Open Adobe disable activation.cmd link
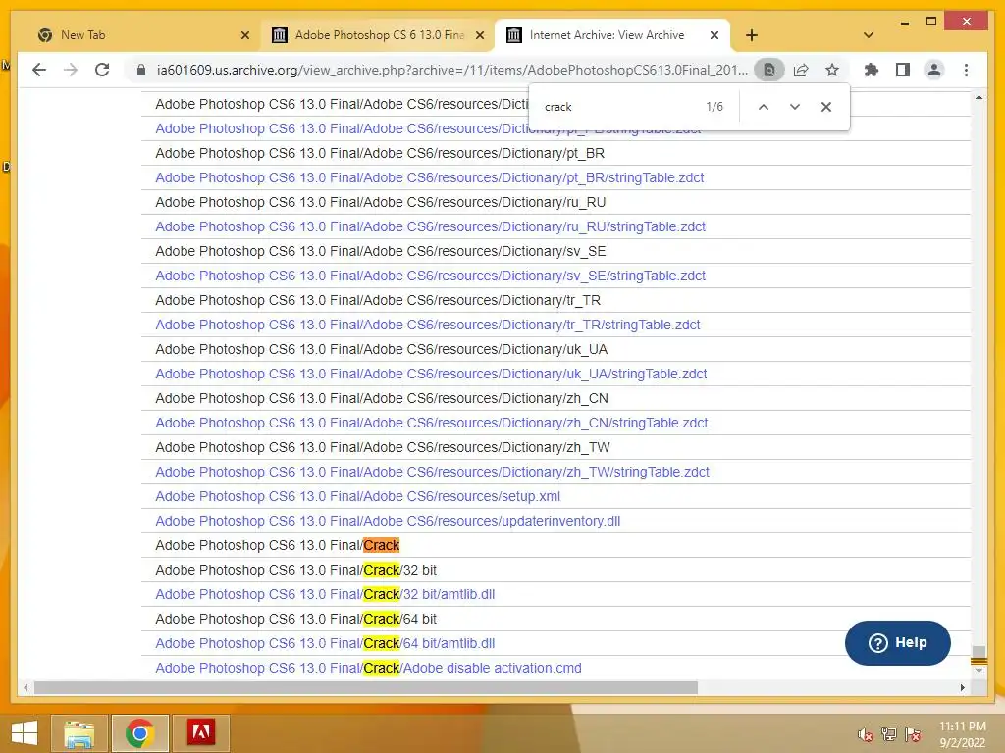 [x=369, y=668]
